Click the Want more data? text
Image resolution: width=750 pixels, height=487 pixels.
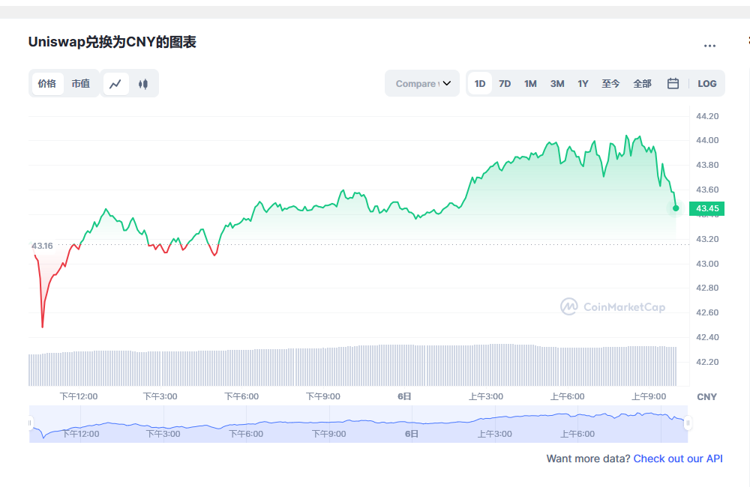588,459
